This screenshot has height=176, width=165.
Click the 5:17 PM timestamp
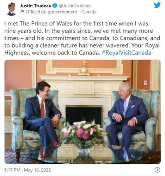12,170
